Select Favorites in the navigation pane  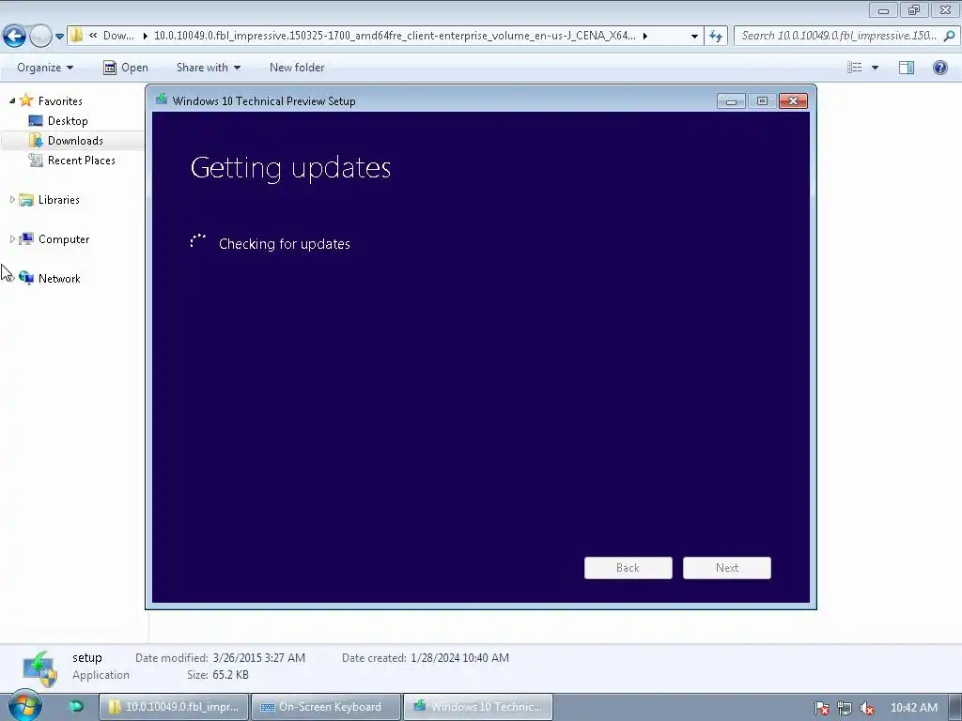pyautogui.click(x=60, y=101)
